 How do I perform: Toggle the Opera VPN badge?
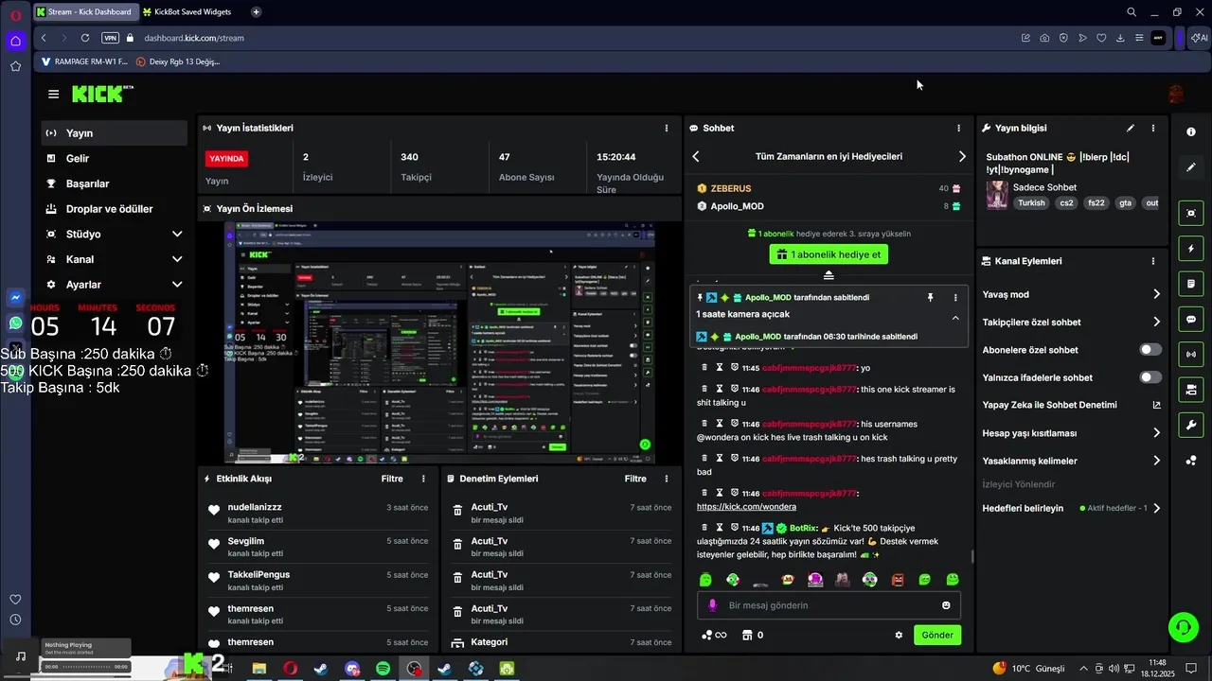[x=111, y=38]
